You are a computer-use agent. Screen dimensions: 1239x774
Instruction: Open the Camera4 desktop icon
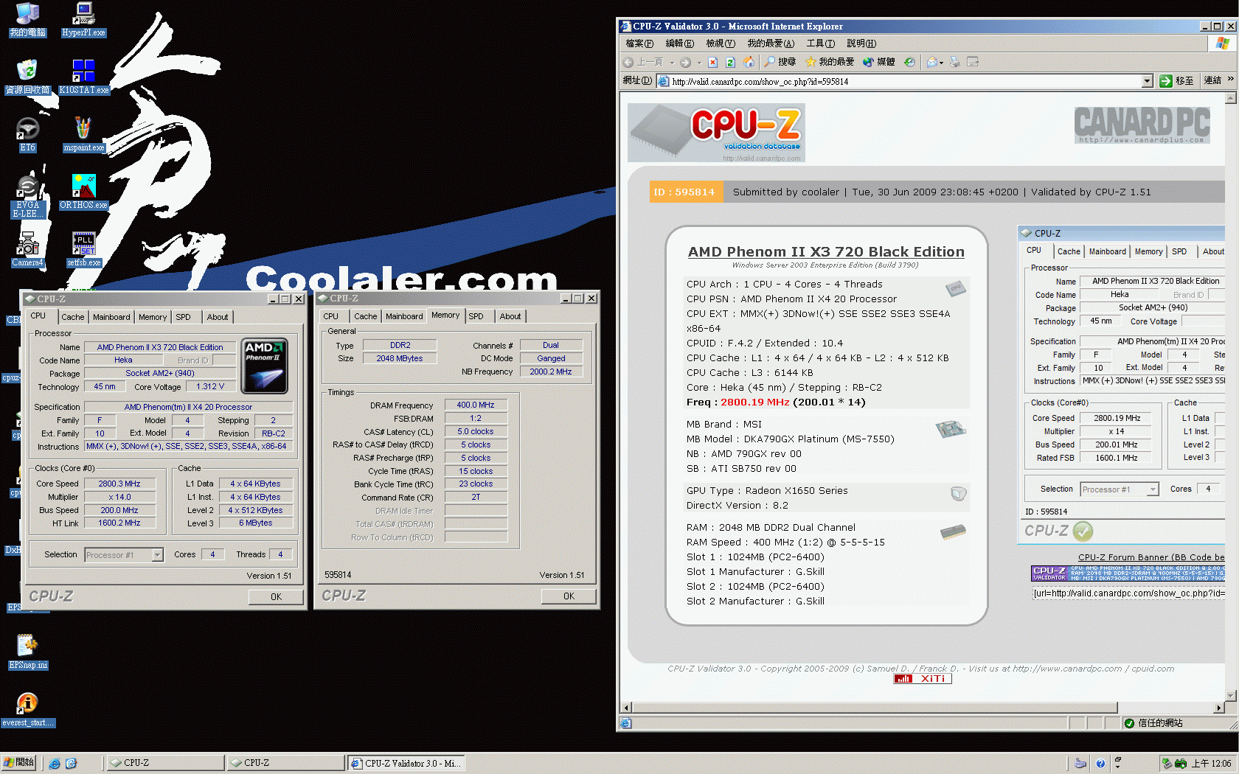pos(27,248)
